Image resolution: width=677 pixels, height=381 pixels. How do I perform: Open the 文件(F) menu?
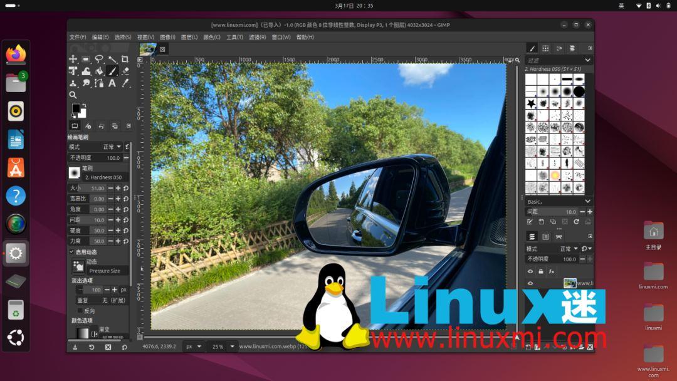click(x=78, y=37)
